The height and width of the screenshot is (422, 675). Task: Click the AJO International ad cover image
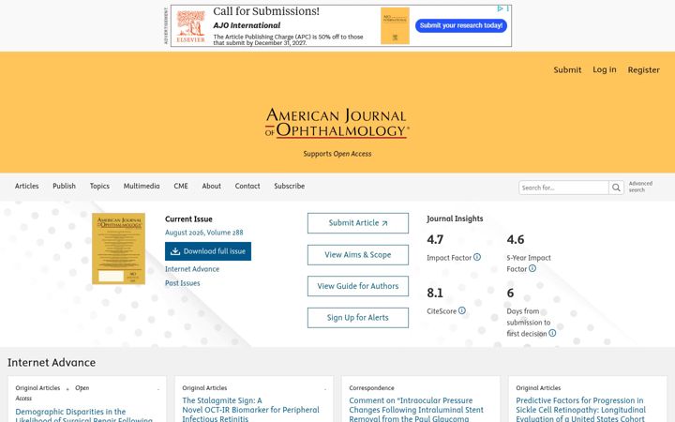395,26
